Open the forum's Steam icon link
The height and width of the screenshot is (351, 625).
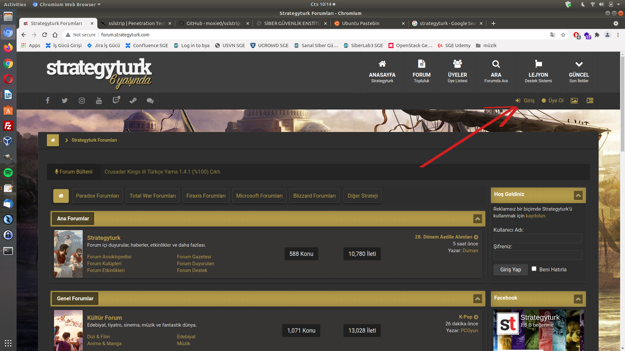pos(133,101)
